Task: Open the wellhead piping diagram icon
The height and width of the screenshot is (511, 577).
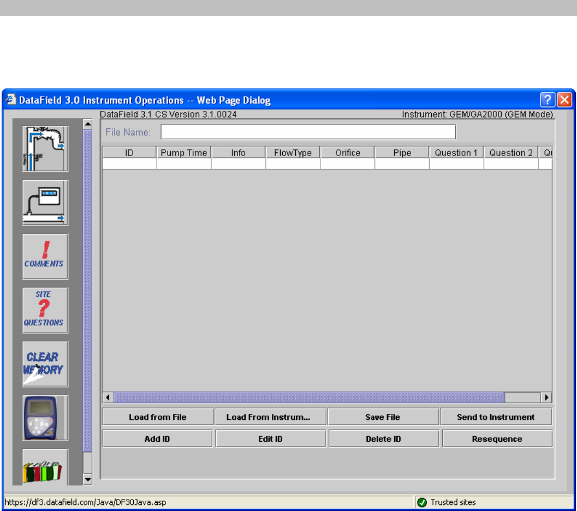Action: click(x=45, y=148)
